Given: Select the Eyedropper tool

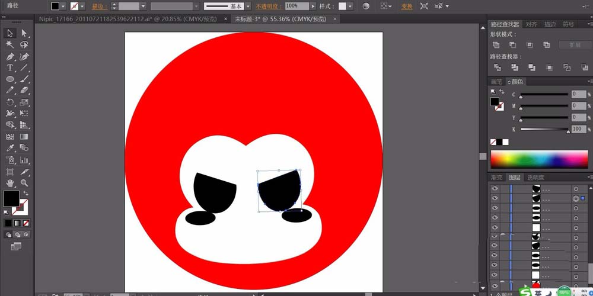Looking at the screenshot, I should point(10,148).
